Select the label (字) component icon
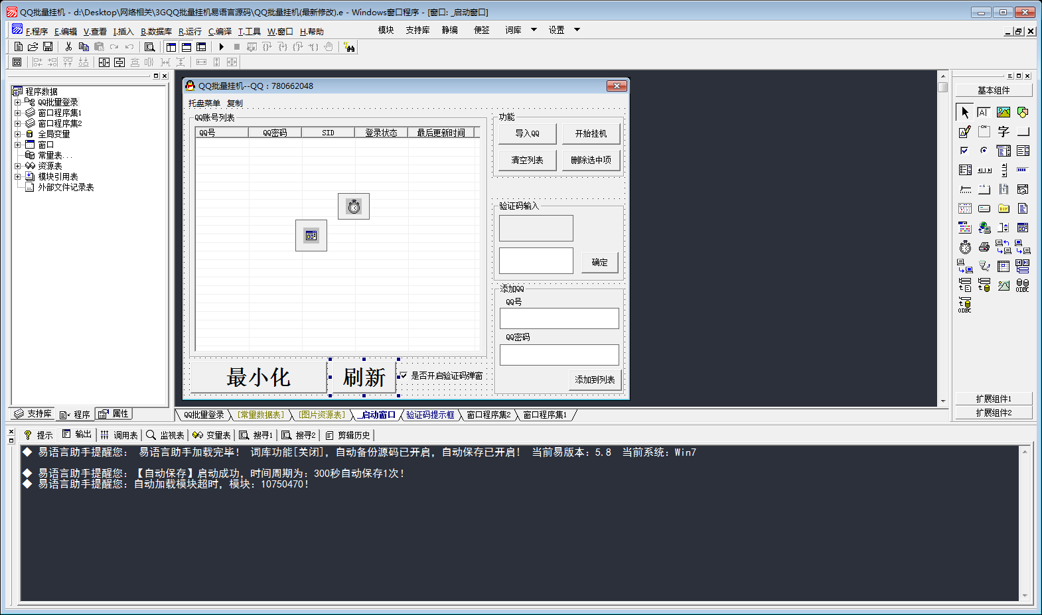1042x615 pixels. click(x=1004, y=131)
